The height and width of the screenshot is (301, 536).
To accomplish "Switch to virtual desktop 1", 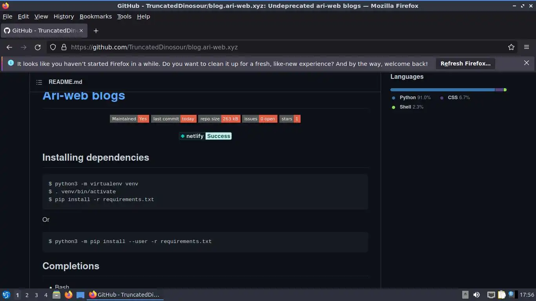I will coord(17,295).
